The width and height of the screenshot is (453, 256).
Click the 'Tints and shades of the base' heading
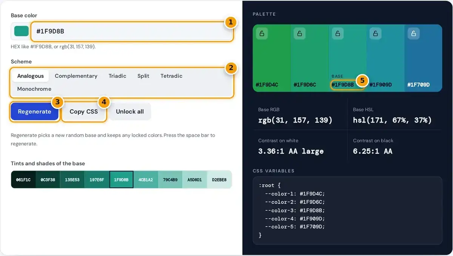[48, 163]
